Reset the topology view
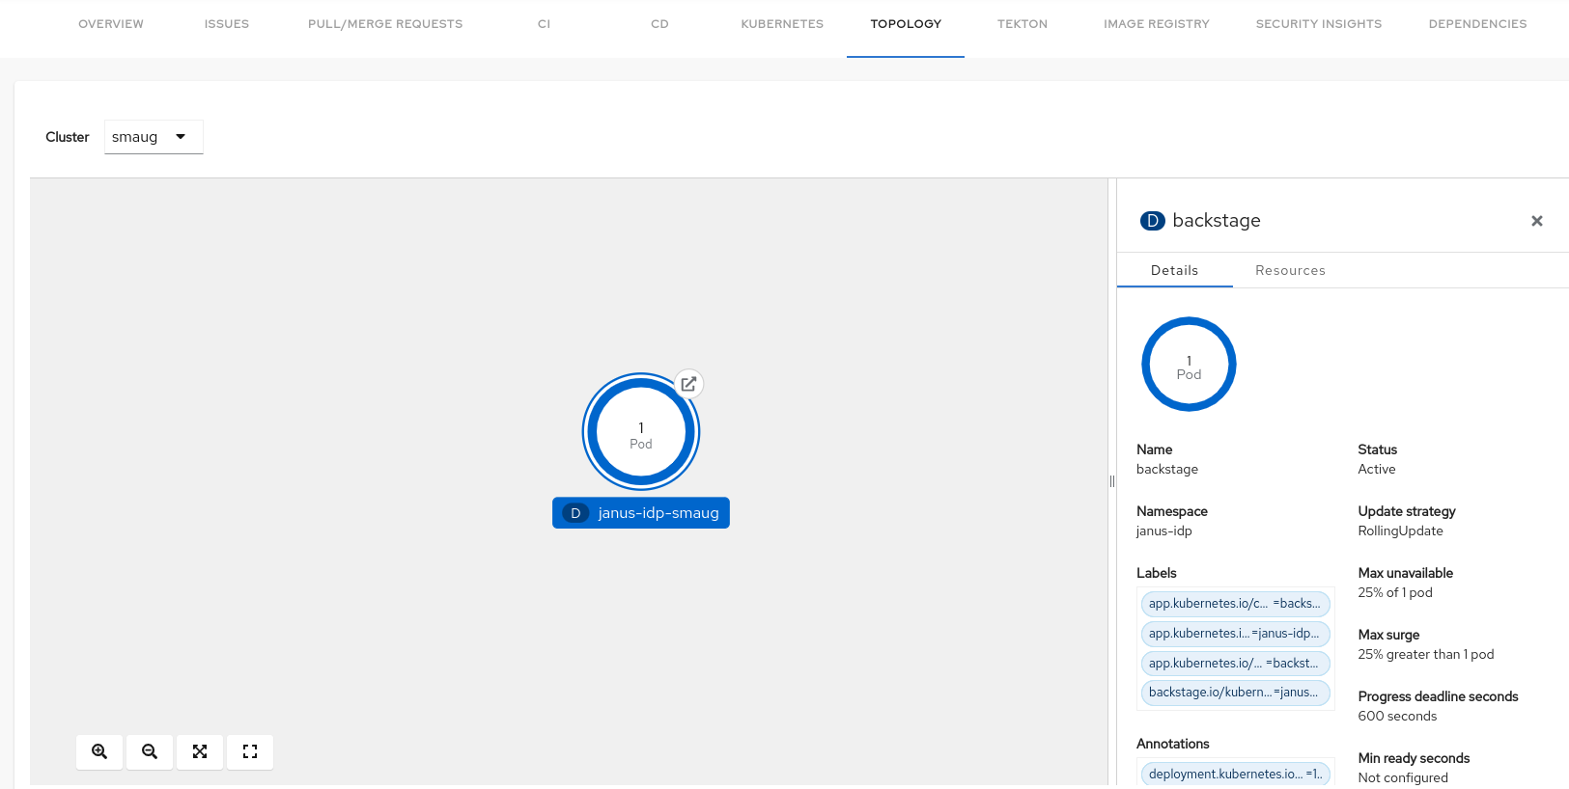 250,751
